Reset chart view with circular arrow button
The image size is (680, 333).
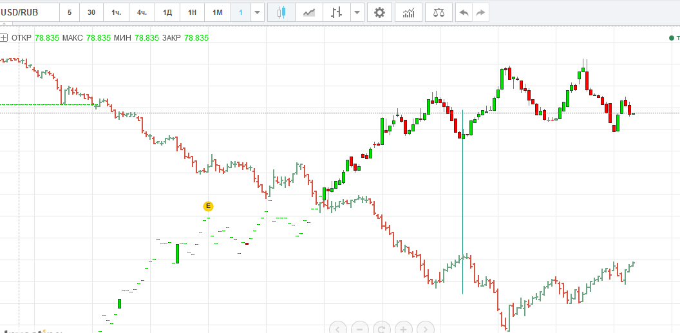click(x=382, y=328)
